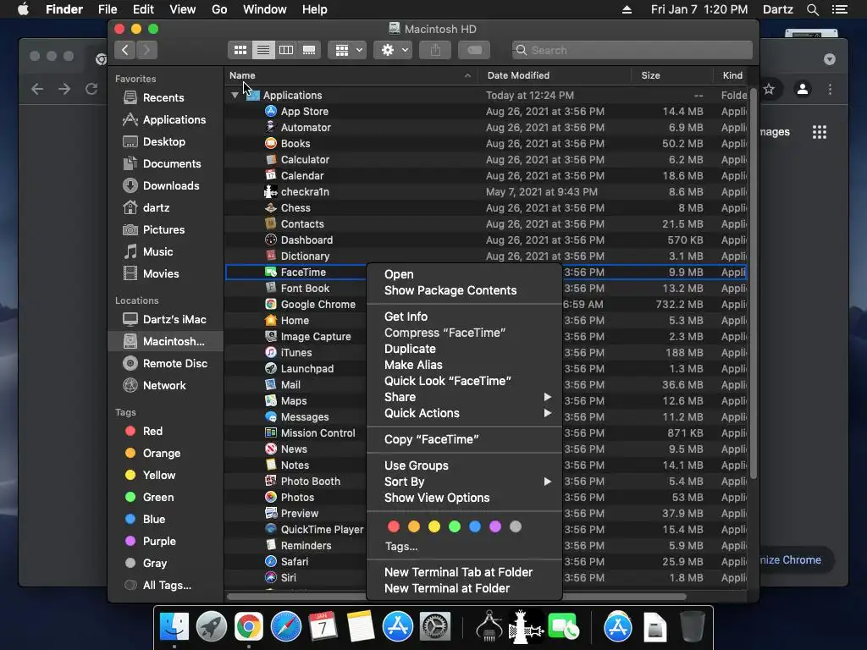
Task: Open Launchpad from the Dock
Action: [x=211, y=627]
